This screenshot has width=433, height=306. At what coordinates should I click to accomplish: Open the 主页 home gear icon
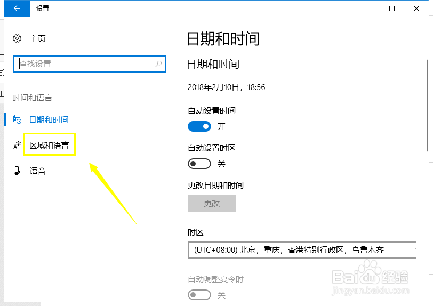click(17, 38)
